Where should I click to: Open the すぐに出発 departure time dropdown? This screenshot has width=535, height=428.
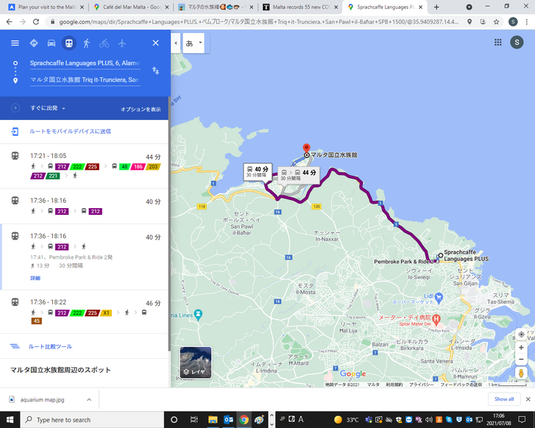tap(48, 108)
